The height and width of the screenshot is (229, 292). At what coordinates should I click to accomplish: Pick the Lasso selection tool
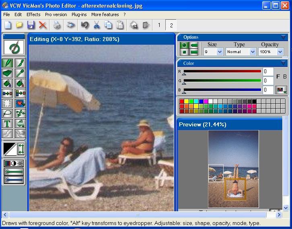(x=7, y=113)
